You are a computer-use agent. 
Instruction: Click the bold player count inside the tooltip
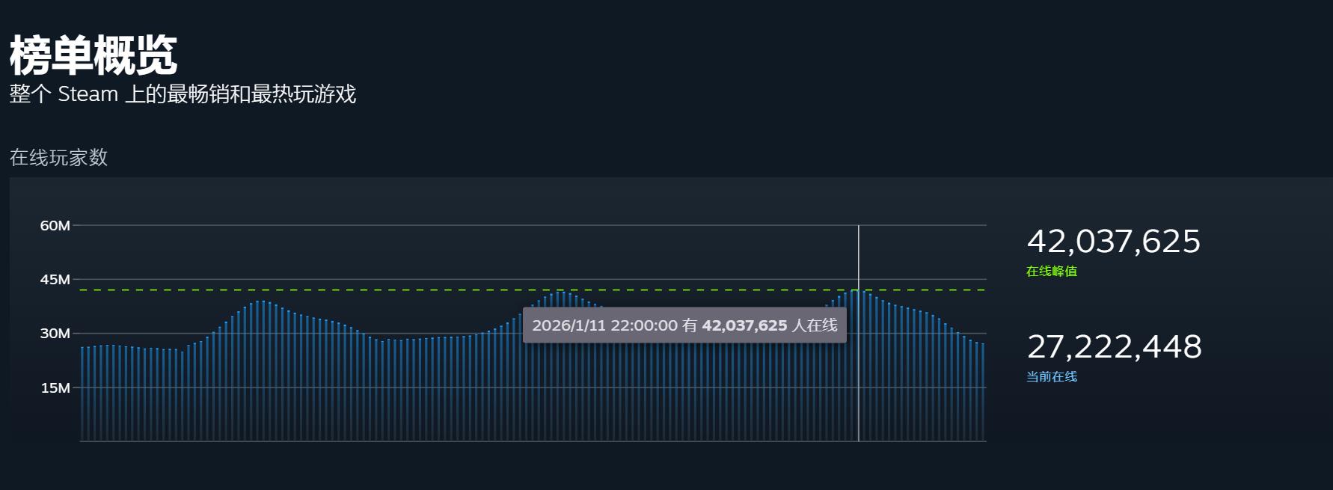pos(744,325)
